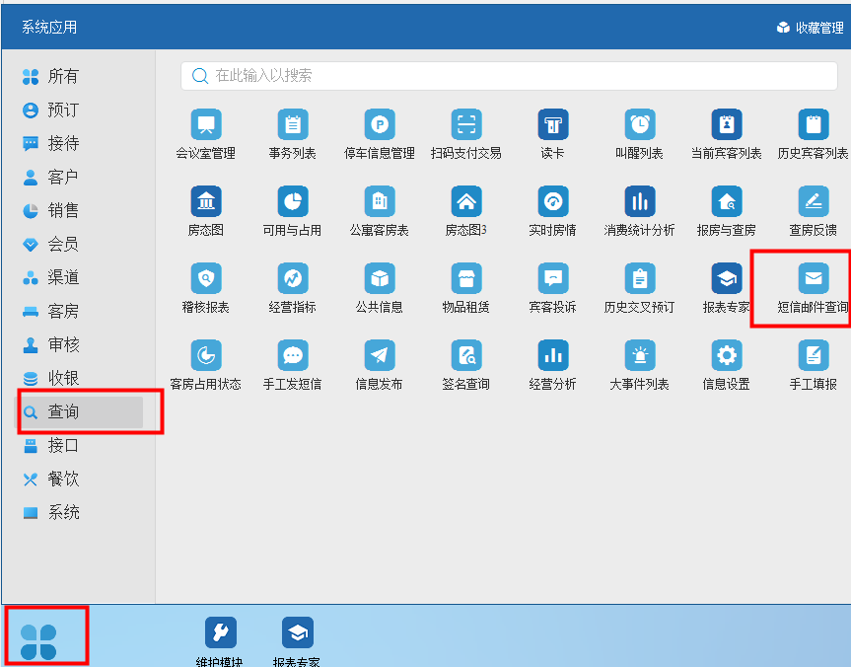Screen dimensions: 851x667
Task: Open 叫醒列表 alarm icon
Action: click(x=640, y=125)
